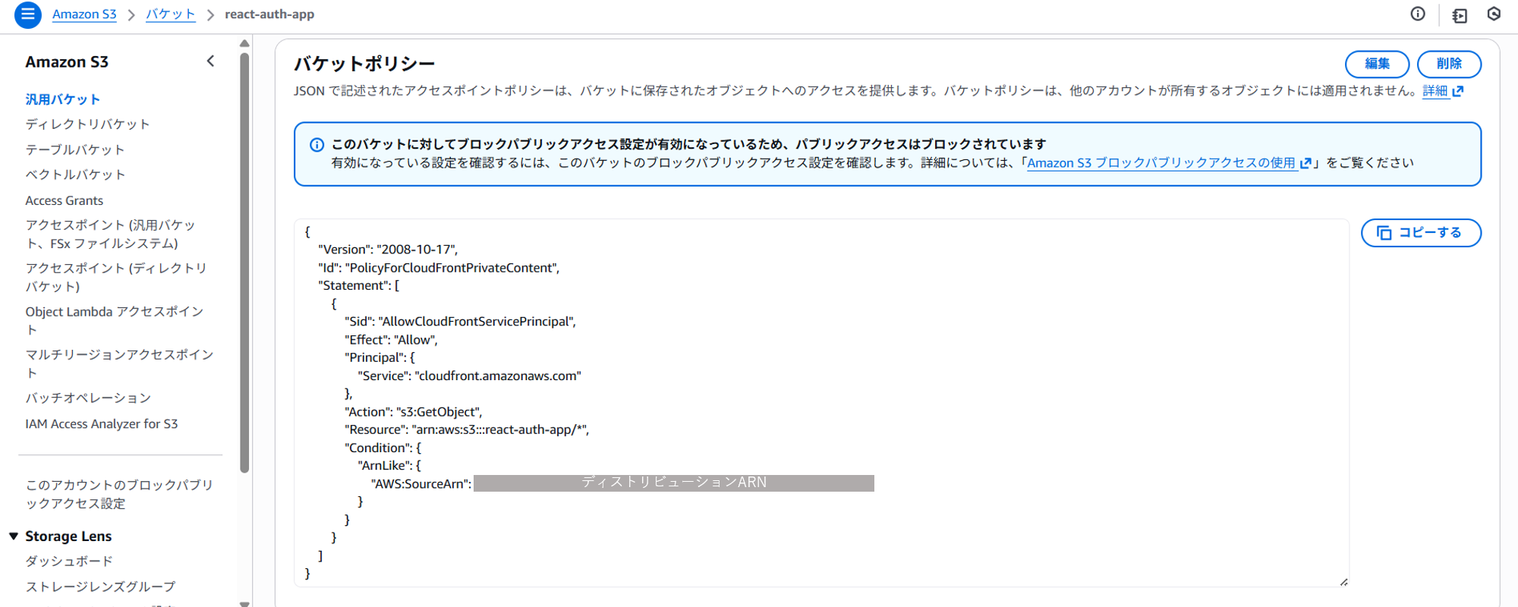
Task: Go to Amazon S3 breadcrumb link
Action: tap(84, 14)
